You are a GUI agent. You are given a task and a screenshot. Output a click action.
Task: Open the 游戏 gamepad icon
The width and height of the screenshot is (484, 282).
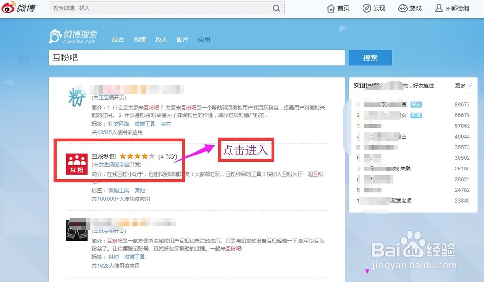click(x=403, y=8)
